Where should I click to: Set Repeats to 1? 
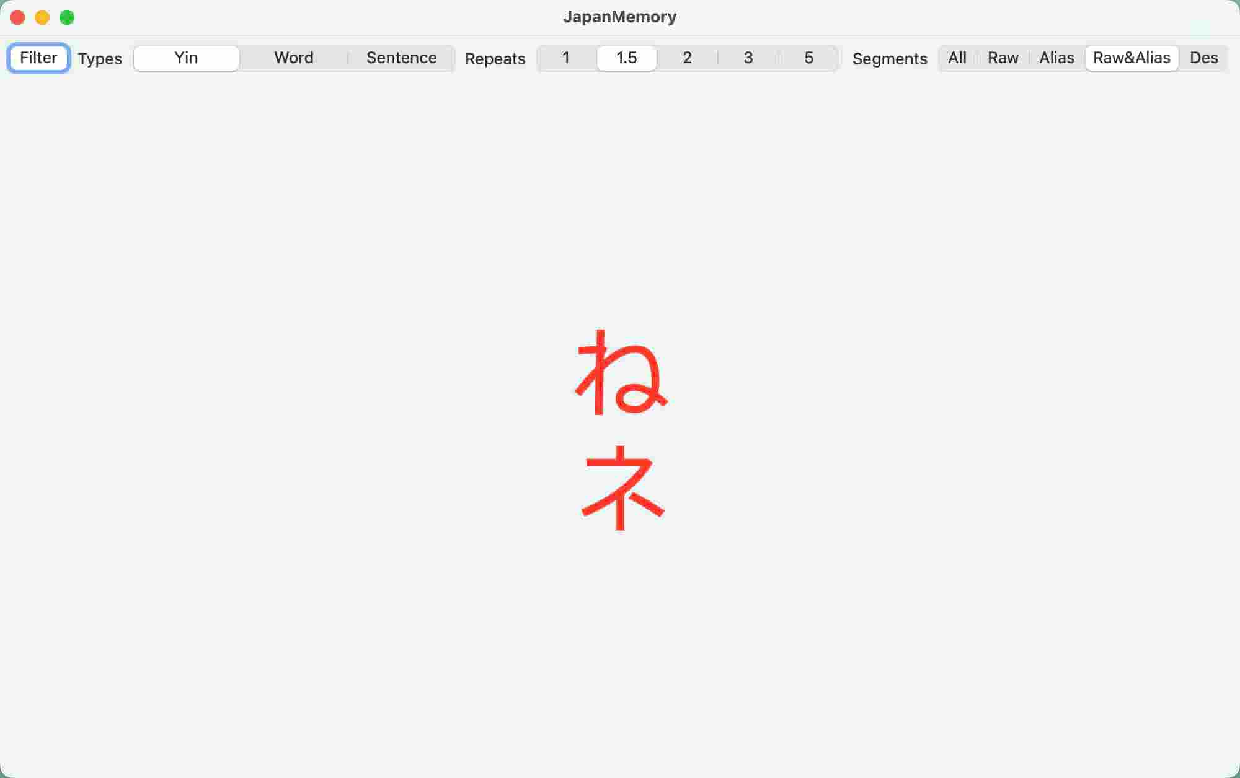(x=565, y=58)
